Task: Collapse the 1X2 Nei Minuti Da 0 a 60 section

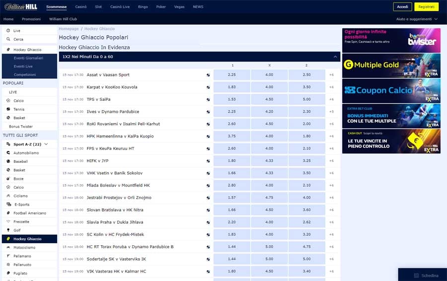Action: pos(335,57)
